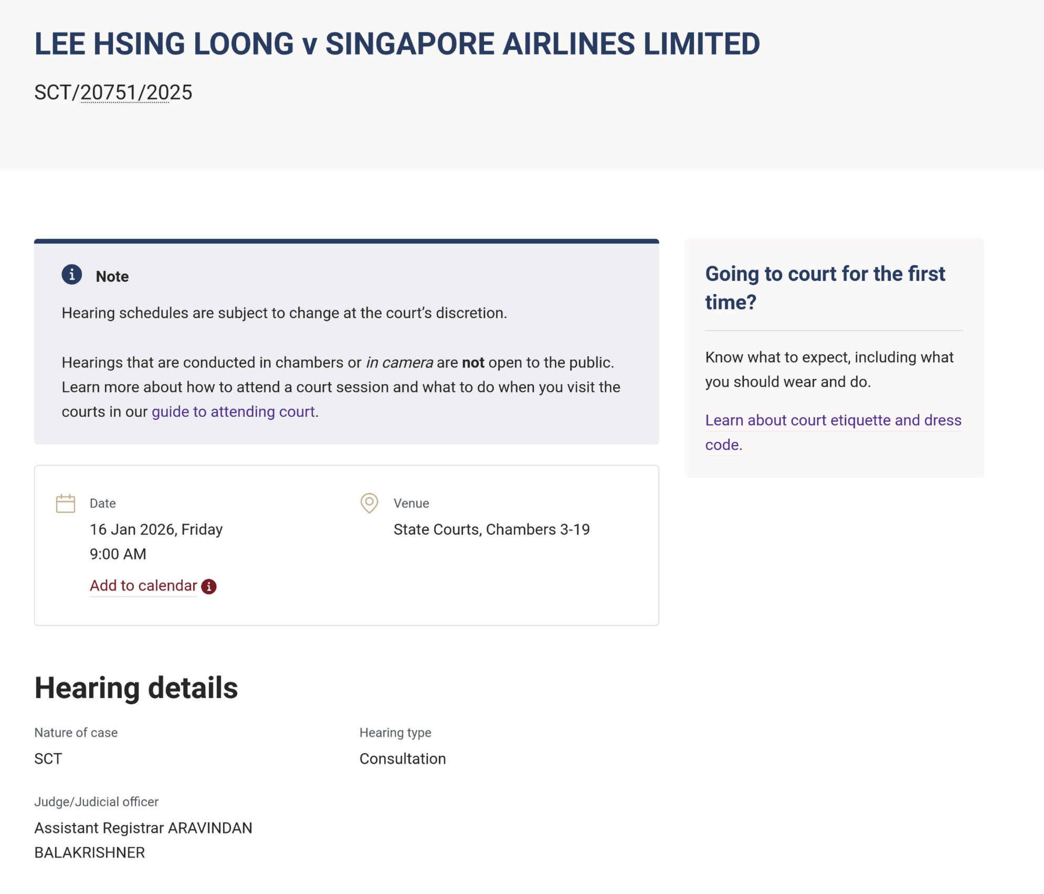Click the red info icon after Add to calendar

tap(209, 586)
